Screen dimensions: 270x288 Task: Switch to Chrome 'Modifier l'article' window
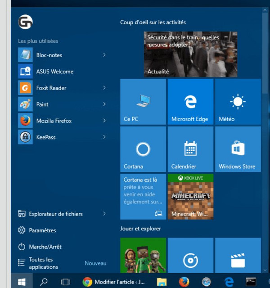tap(114, 282)
